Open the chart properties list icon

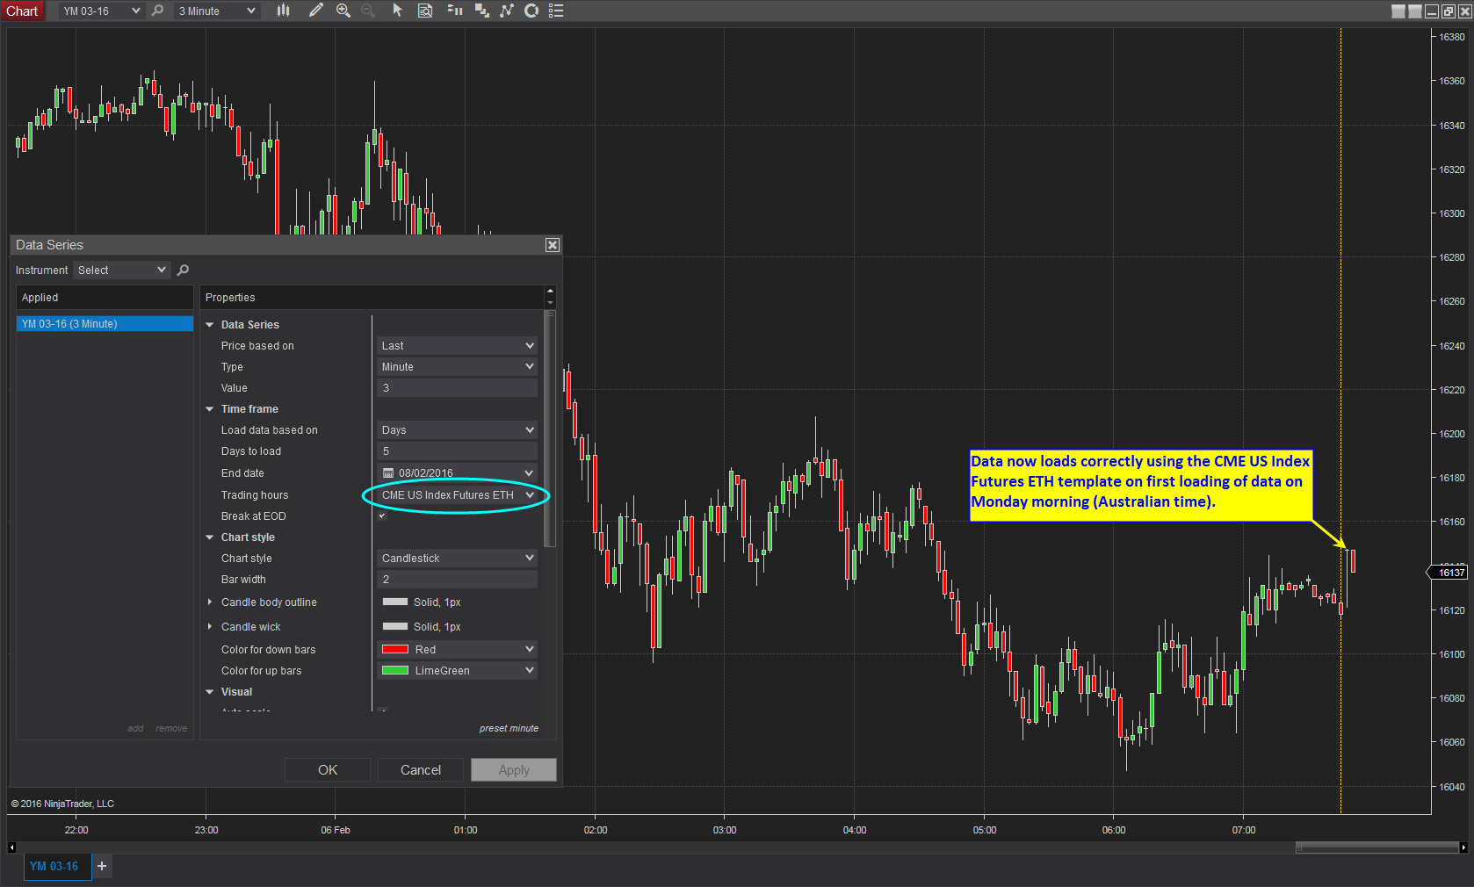coord(556,11)
